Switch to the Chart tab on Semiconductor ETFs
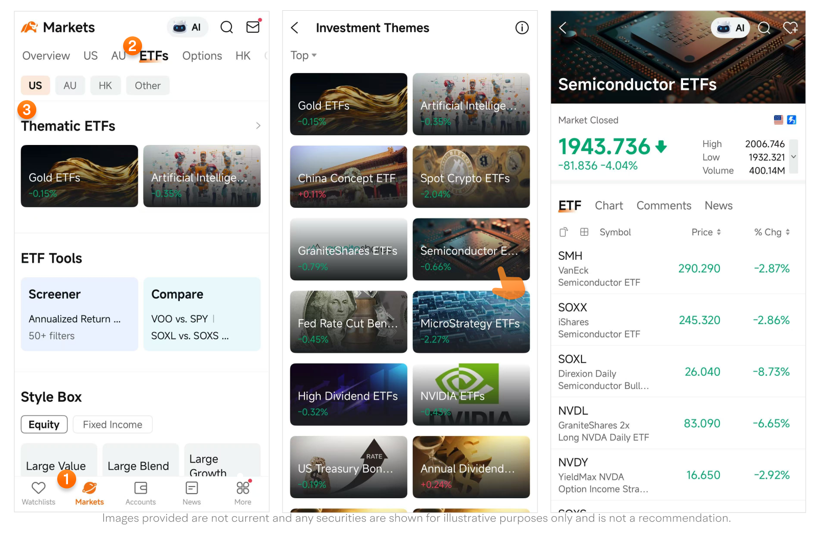This screenshot has width=820, height=536. coord(608,205)
